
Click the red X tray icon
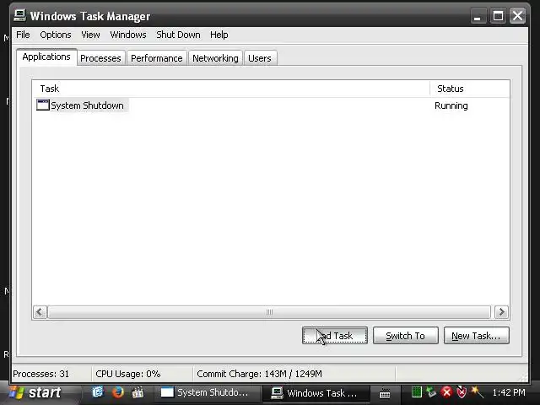[x=446, y=391]
